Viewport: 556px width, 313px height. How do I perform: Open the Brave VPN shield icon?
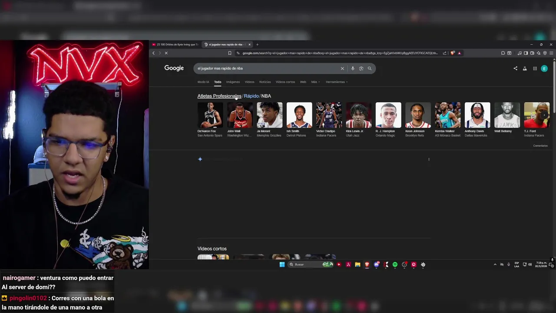click(x=545, y=53)
